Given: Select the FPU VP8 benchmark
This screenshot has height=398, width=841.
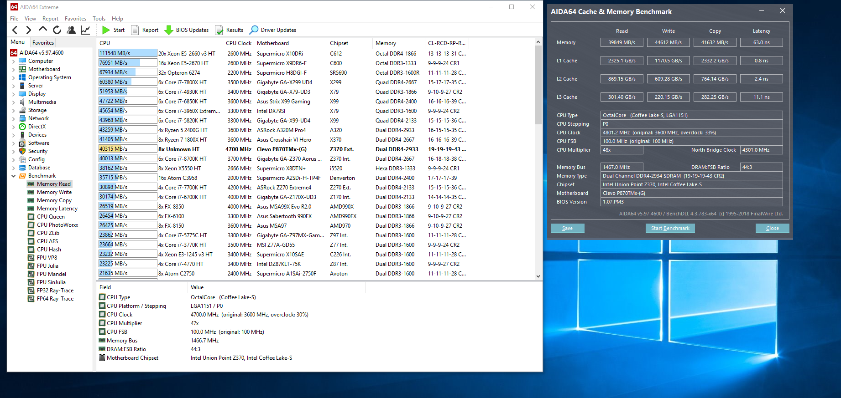Looking at the screenshot, I should click(47, 258).
